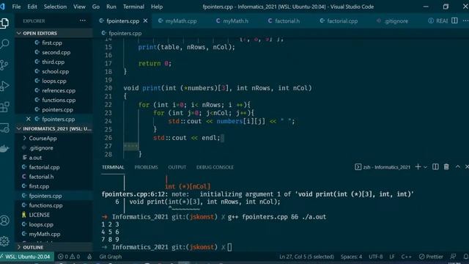Close fpointers.cpp in Open Editors list

28,119
